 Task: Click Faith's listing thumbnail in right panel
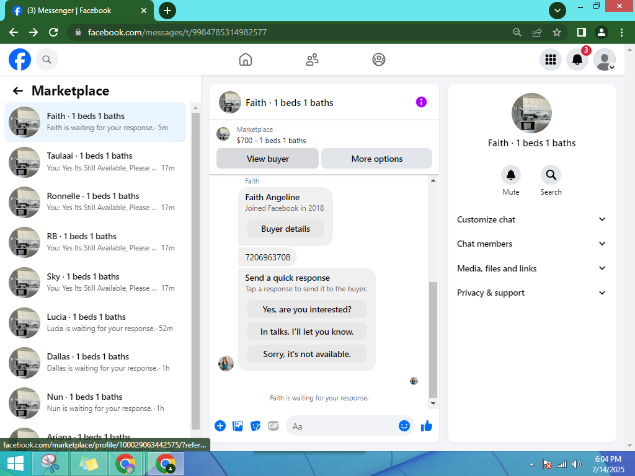(531, 113)
